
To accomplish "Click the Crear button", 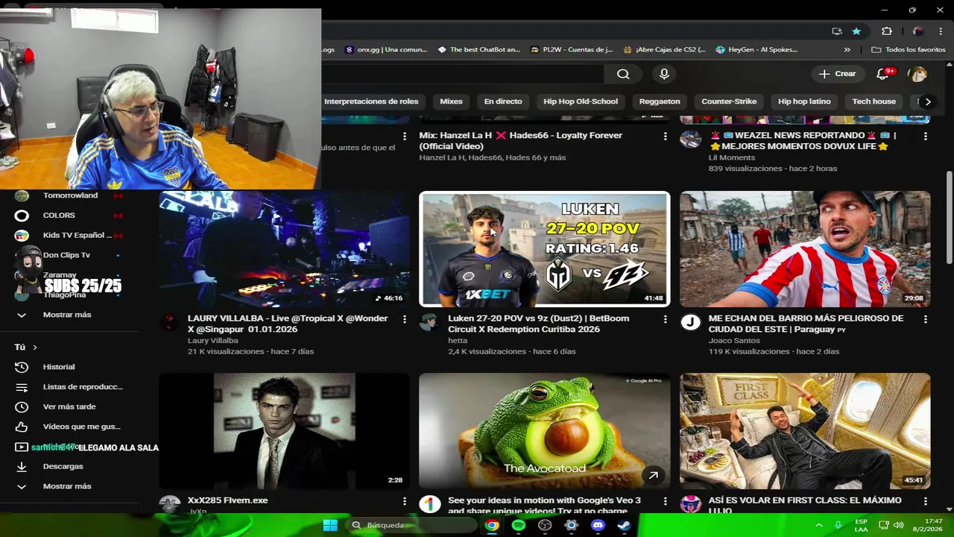I will [838, 74].
